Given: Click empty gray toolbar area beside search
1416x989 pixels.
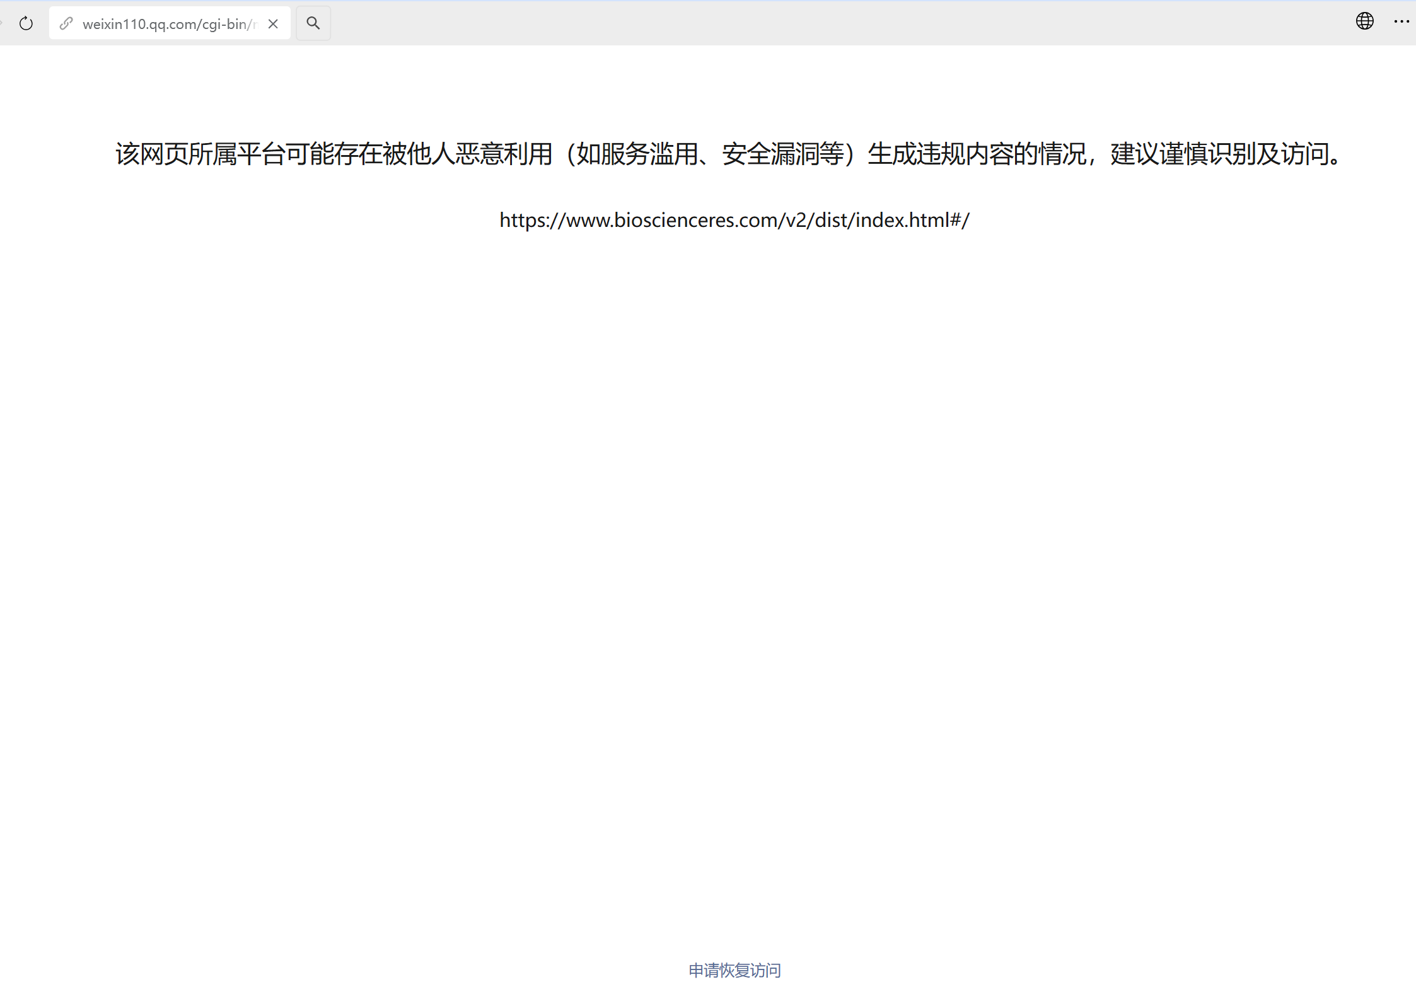Looking at the screenshot, I should click(x=820, y=23).
